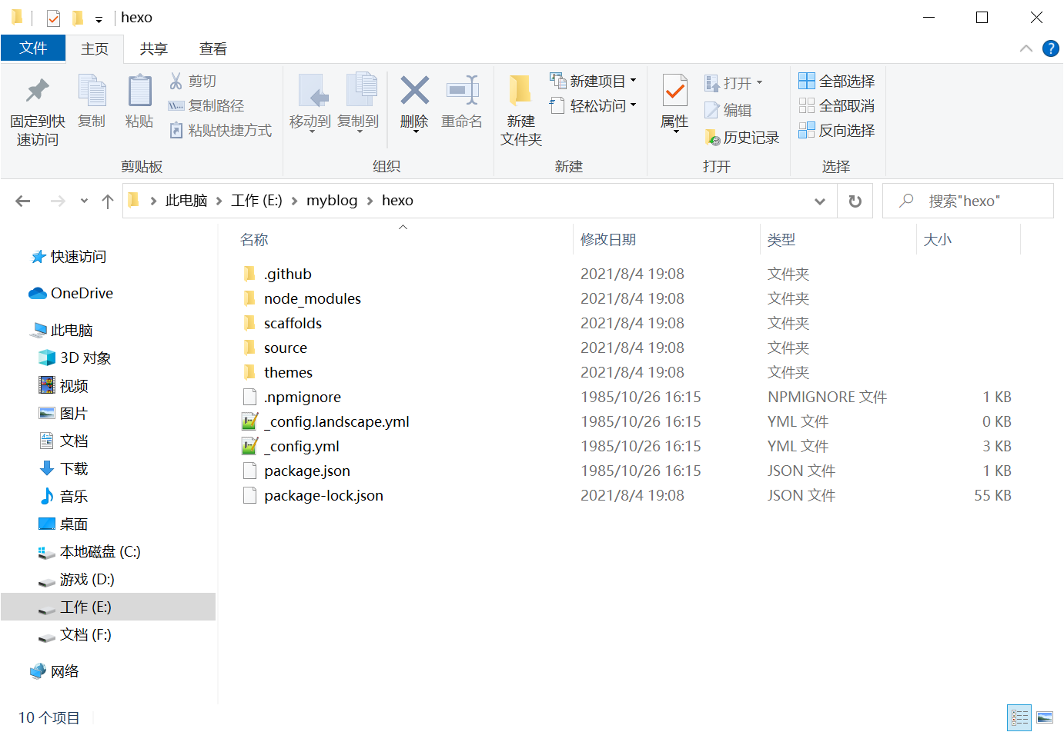Viewport: 1064px width, 732px height.
Task: Click Invert selection (反向选择)
Action: pyautogui.click(x=836, y=130)
